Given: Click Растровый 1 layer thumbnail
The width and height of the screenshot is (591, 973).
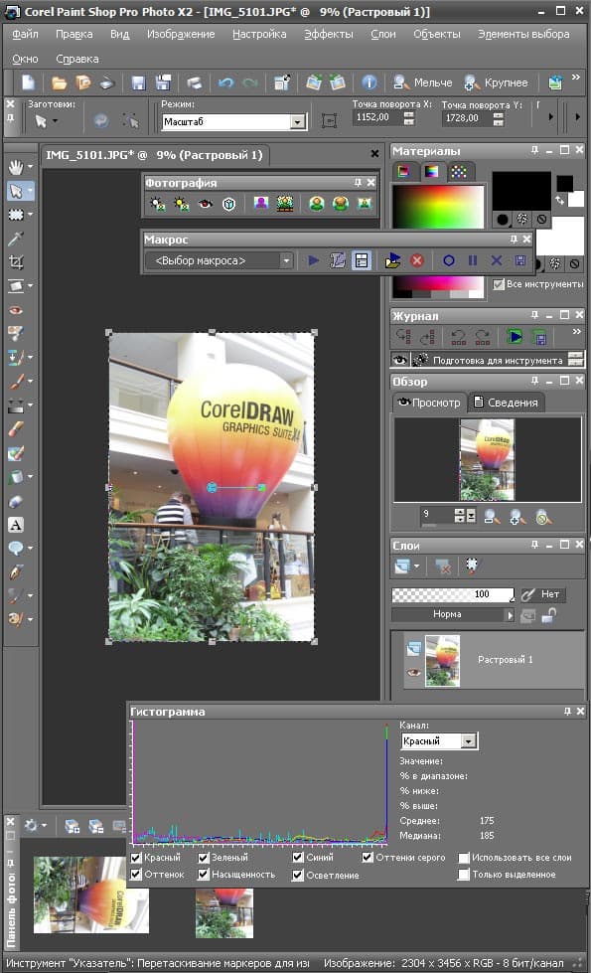Looking at the screenshot, I should pyautogui.click(x=443, y=660).
